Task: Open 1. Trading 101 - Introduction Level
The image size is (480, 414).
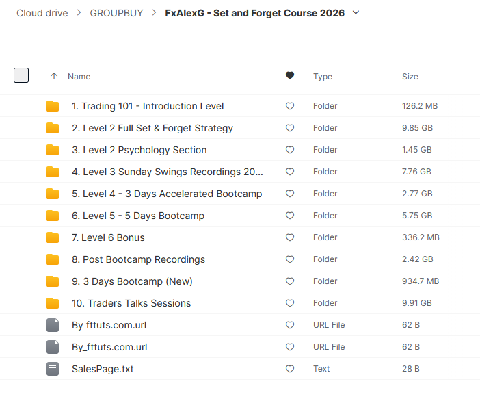Action: (x=148, y=106)
